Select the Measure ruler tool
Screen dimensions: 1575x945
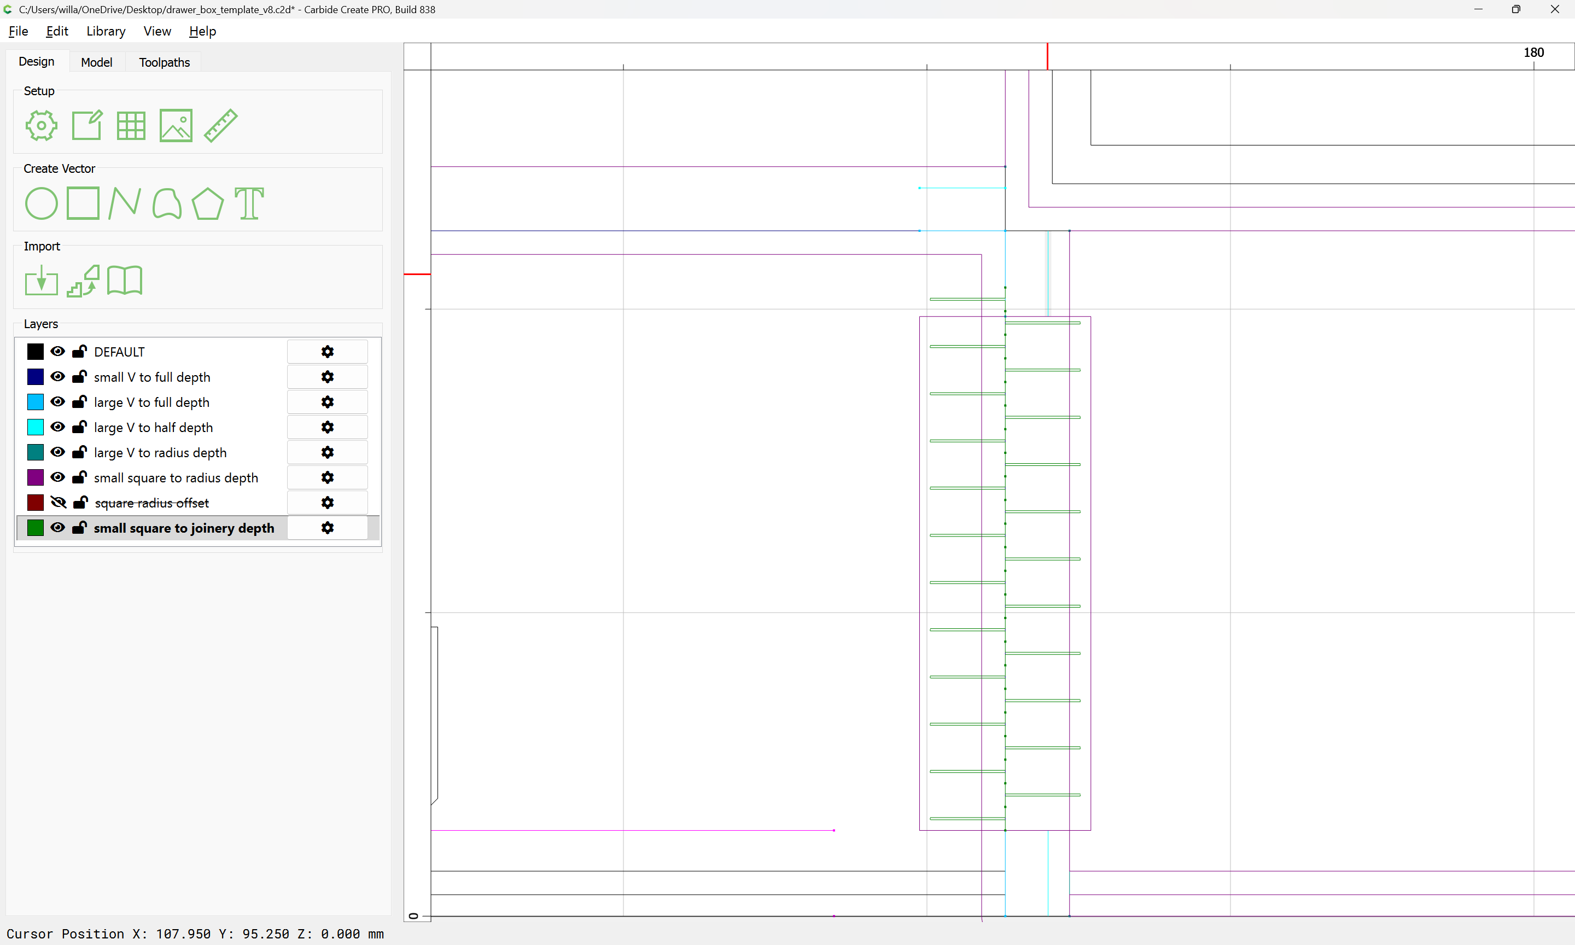pyautogui.click(x=221, y=125)
